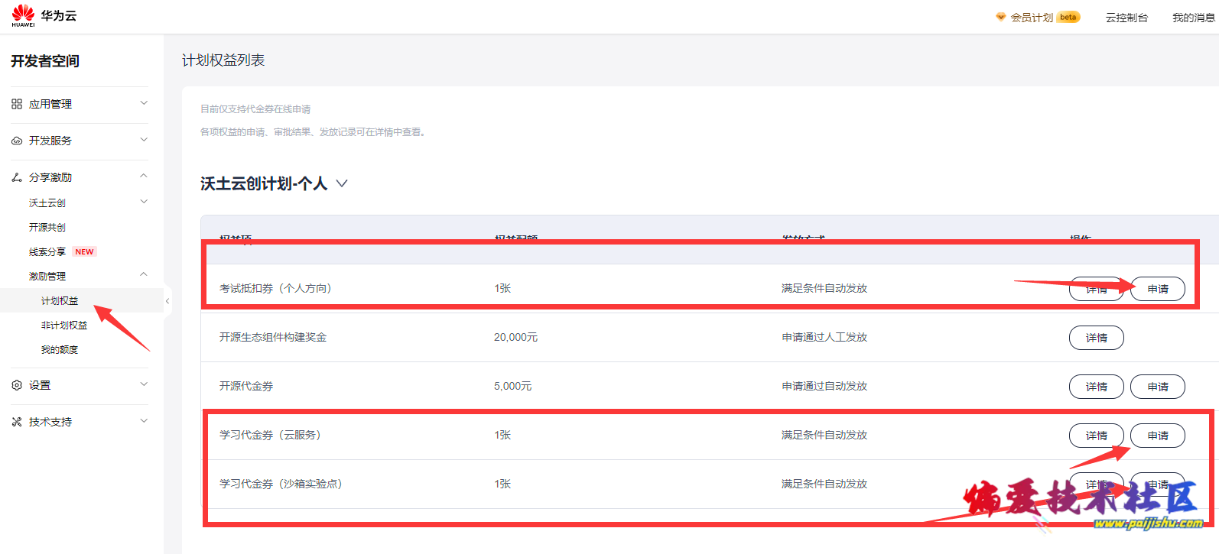Open 会员计划 in the top bar

tap(1032, 17)
